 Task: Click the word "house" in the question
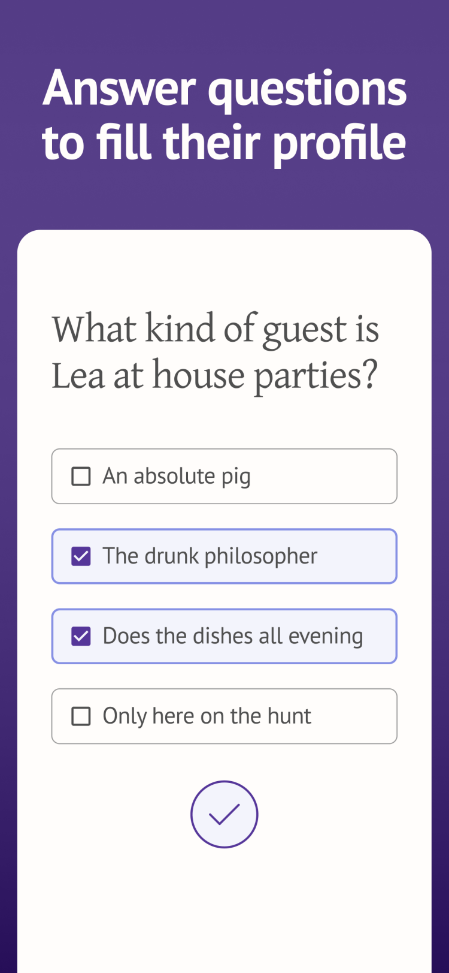[x=198, y=376]
